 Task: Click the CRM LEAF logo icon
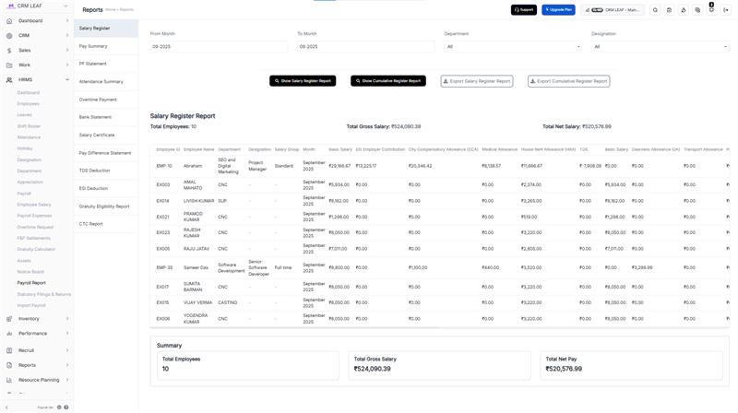pos(11,6)
